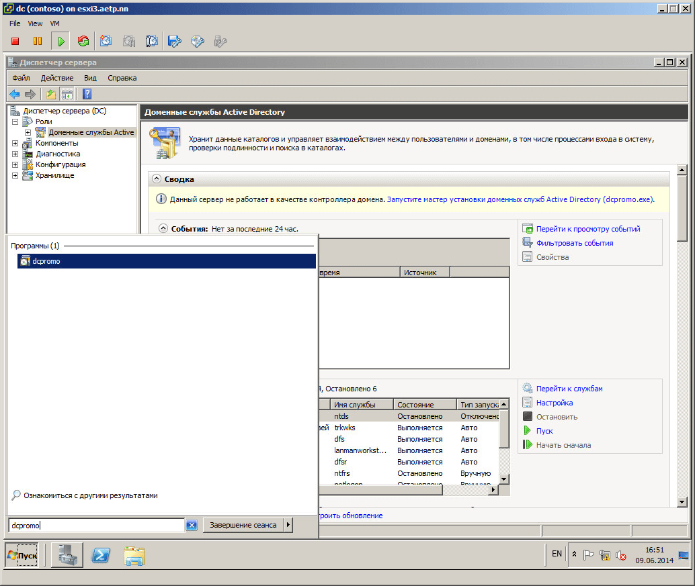Screen dimensions: 695x586
Task: Collapse the События section chevron
Action: (163, 228)
